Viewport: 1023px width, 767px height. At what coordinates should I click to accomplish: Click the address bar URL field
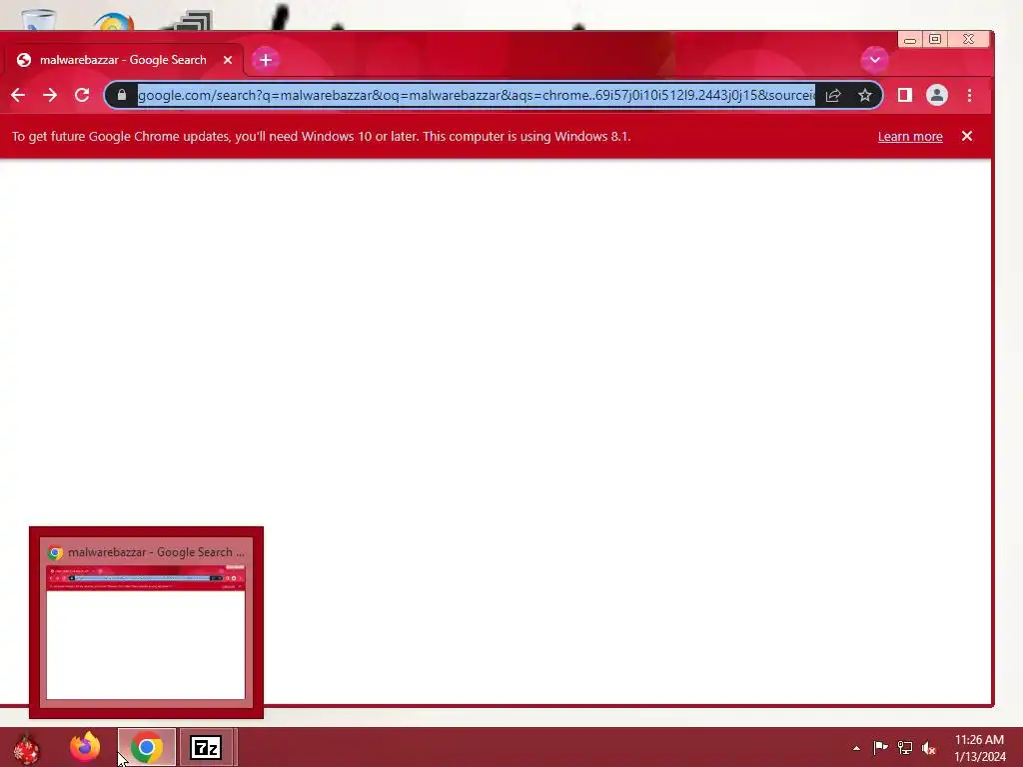tap(476, 95)
